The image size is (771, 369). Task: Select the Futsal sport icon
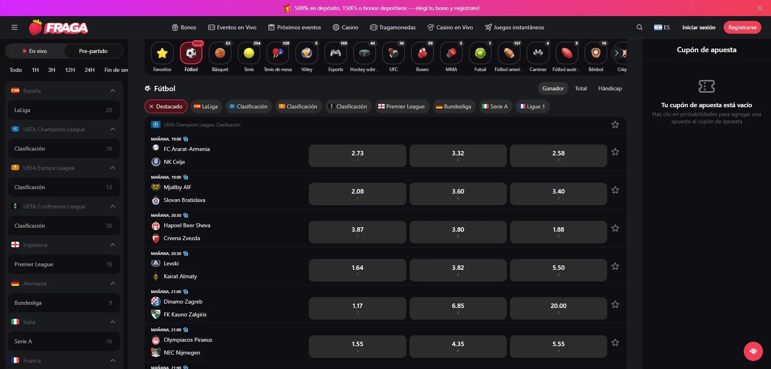click(x=480, y=53)
